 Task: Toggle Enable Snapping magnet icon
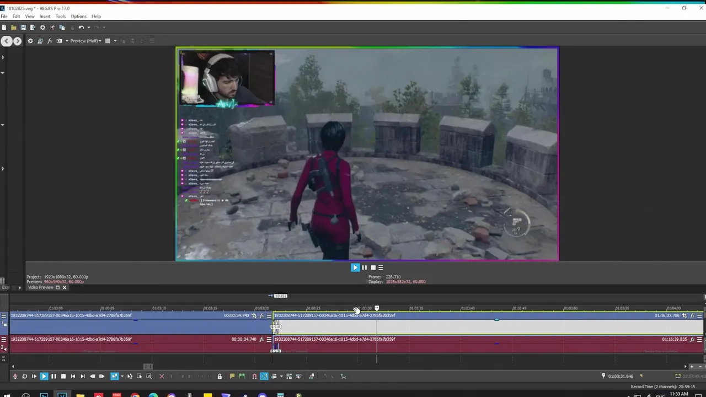tap(254, 376)
